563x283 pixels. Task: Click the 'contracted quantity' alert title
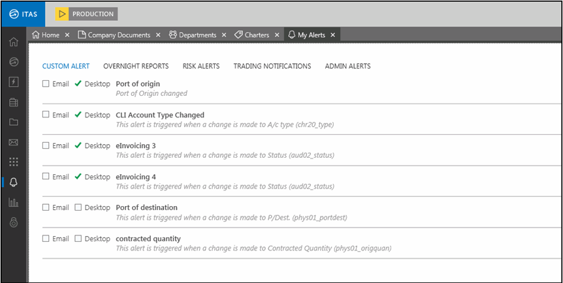tap(148, 239)
